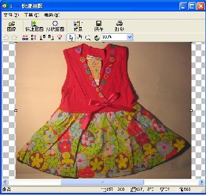Expand the small arrow beside background icon
The height and width of the screenshot is (195, 206).
82,23
